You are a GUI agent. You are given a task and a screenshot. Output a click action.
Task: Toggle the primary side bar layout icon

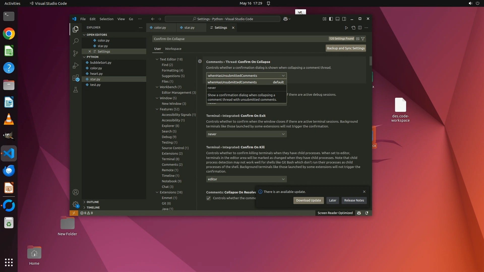(331, 19)
